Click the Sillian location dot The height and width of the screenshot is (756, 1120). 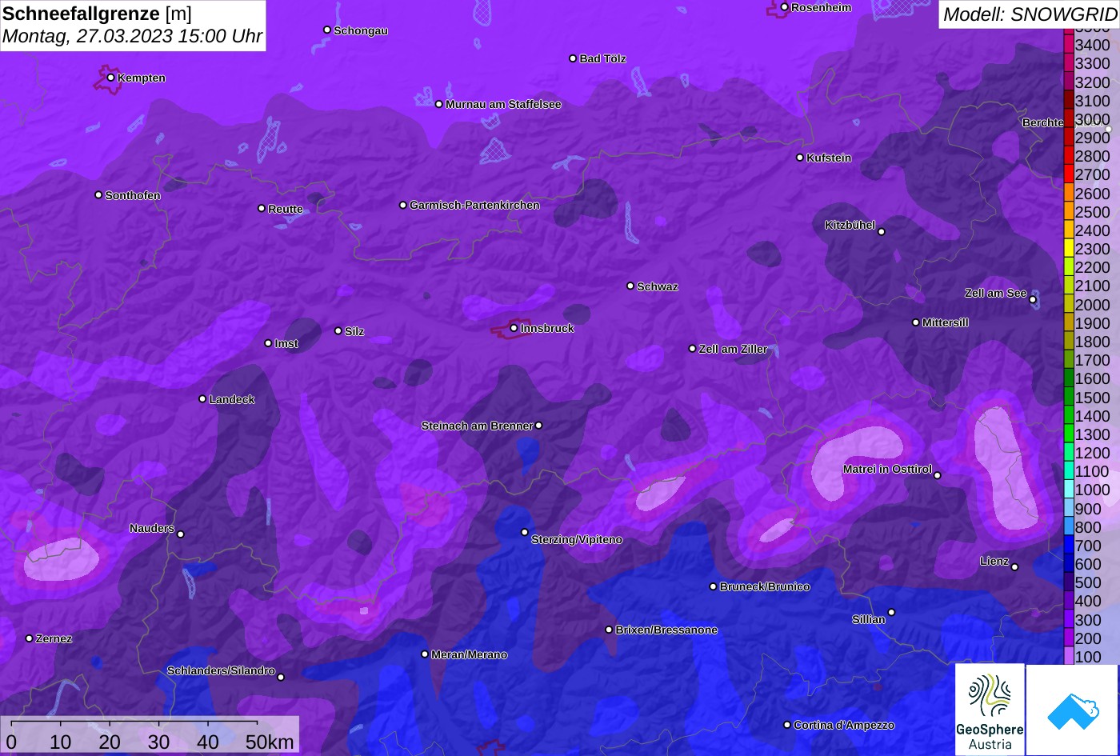(x=891, y=613)
